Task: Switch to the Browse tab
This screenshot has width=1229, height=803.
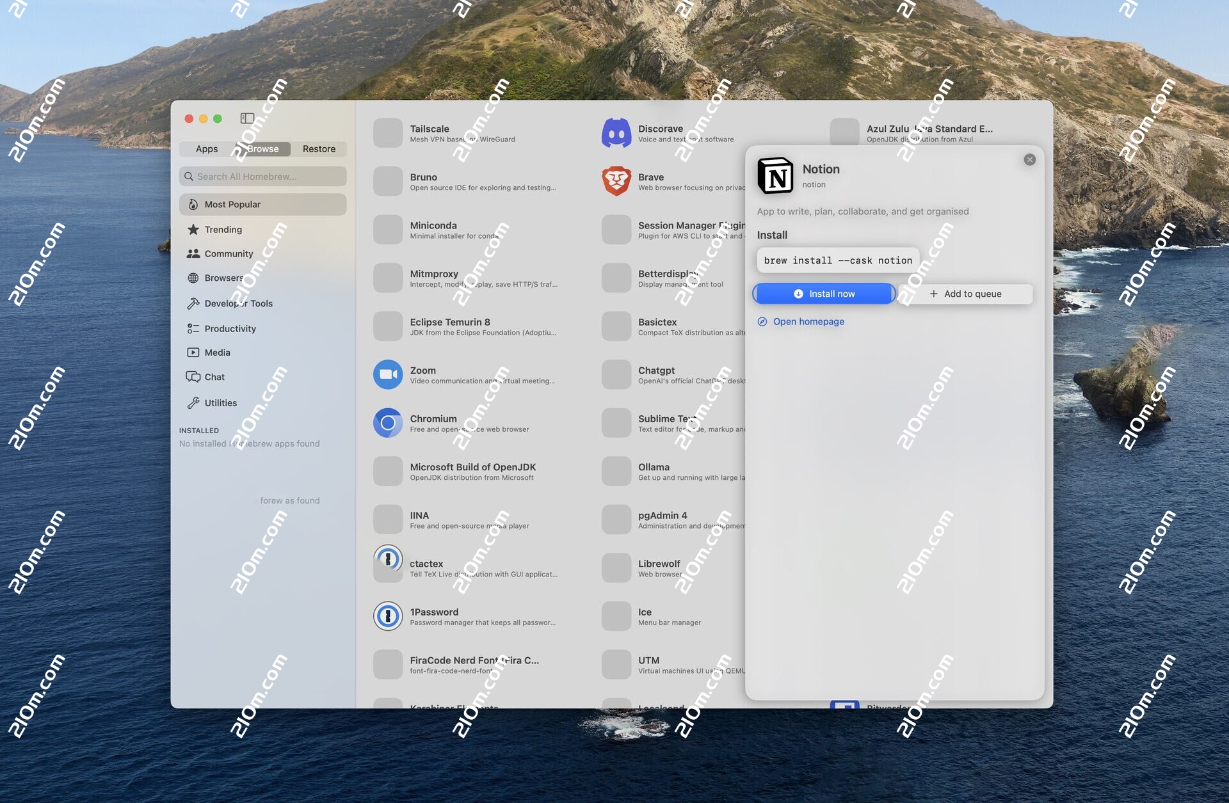Action: [x=262, y=149]
